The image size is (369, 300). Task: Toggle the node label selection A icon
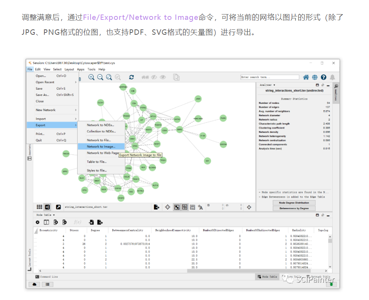click(200, 207)
